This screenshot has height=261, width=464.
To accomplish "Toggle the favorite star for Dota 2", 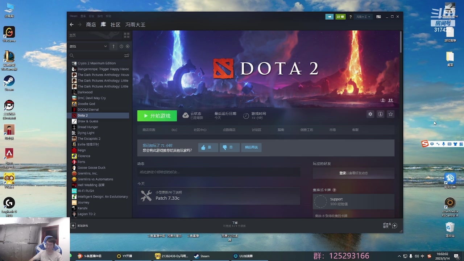I will point(390,114).
